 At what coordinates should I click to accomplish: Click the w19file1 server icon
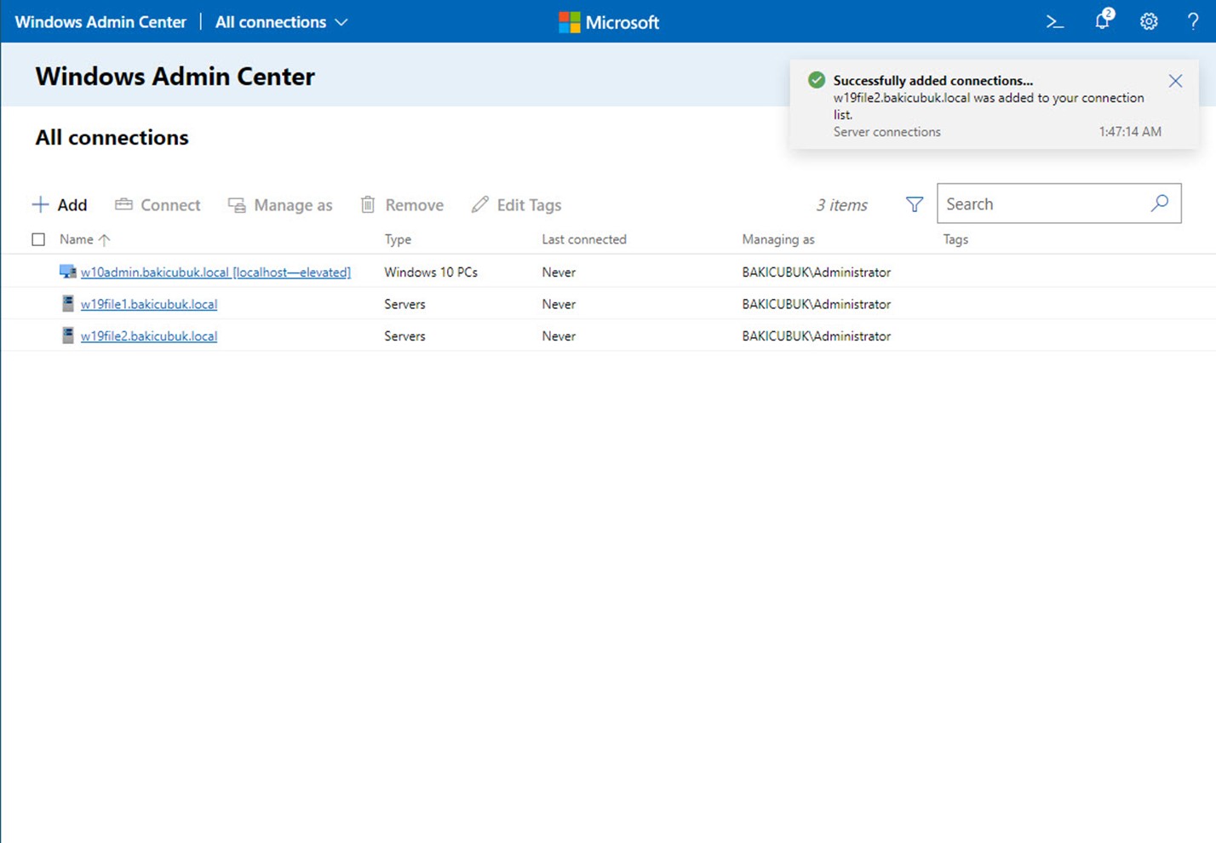coord(68,303)
